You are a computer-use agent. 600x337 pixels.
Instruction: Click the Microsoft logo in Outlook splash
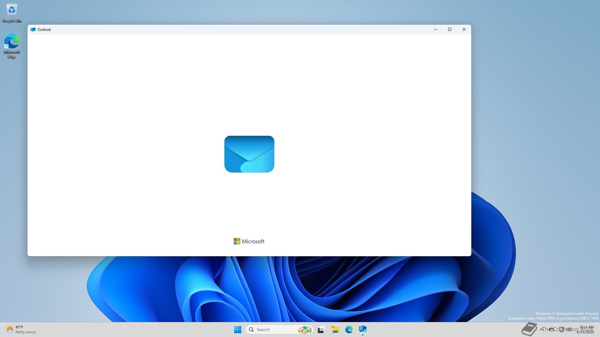click(x=249, y=242)
